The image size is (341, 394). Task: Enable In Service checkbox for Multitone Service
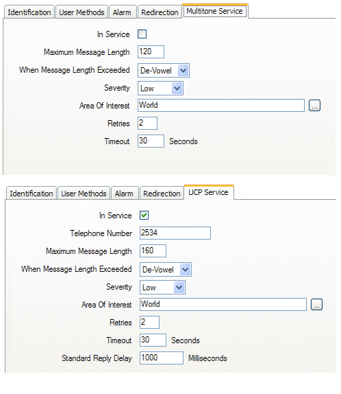tap(142, 34)
